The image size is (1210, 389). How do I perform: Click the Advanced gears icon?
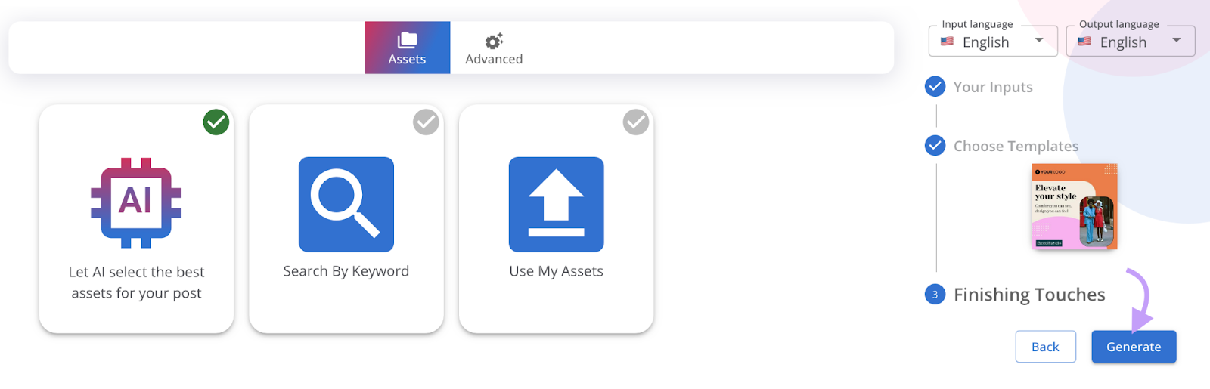[x=494, y=41]
